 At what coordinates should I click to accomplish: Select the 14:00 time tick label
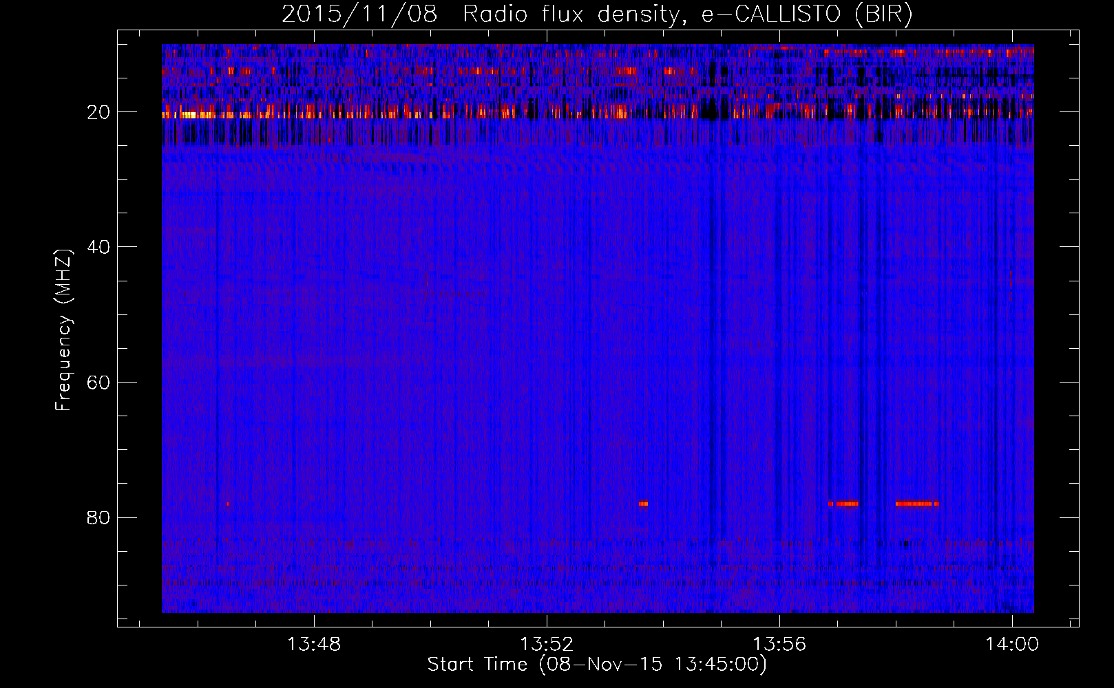coord(1012,645)
